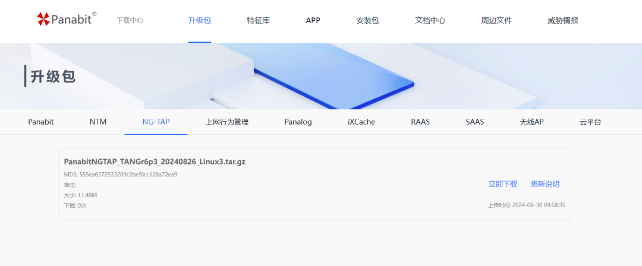Open the RAAS tab

(420, 122)
